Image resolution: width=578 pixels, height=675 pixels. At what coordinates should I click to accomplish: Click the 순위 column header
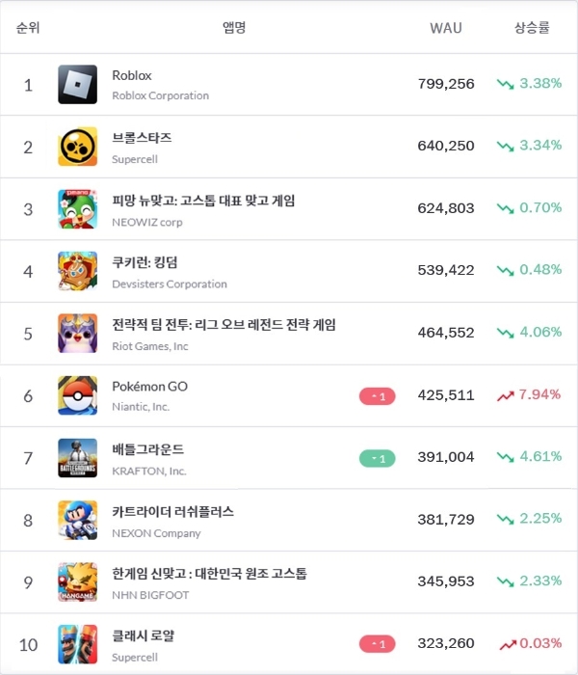coord(28,28)
